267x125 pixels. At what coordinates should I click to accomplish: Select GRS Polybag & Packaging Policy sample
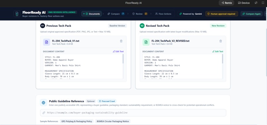coord(77,121)
